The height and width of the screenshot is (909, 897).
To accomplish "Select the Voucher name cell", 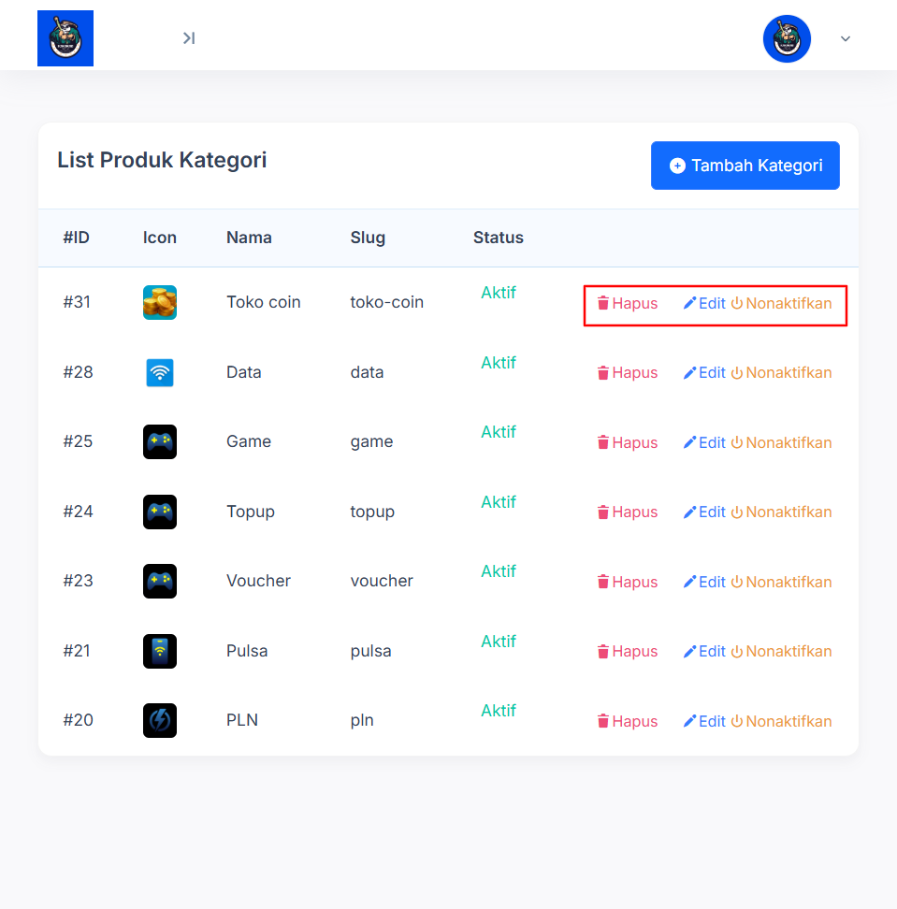I will coord(258,581).
